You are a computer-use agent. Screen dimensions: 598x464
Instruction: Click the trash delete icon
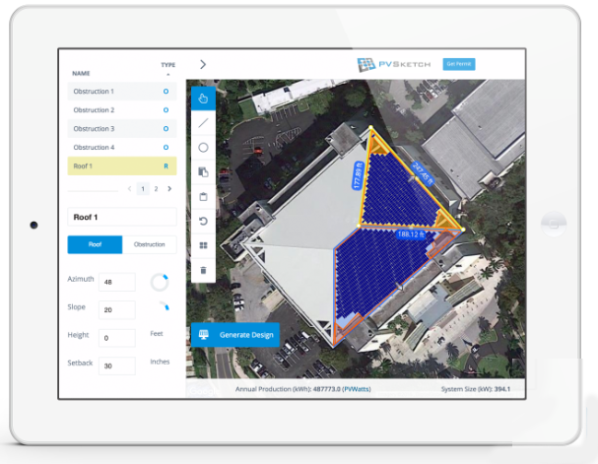(203, 269)
